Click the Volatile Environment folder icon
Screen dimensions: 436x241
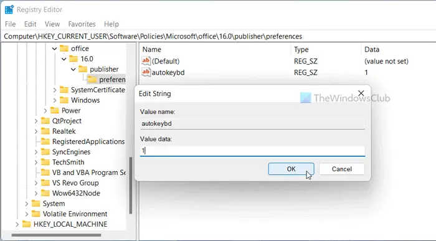[x=36, y=214]
